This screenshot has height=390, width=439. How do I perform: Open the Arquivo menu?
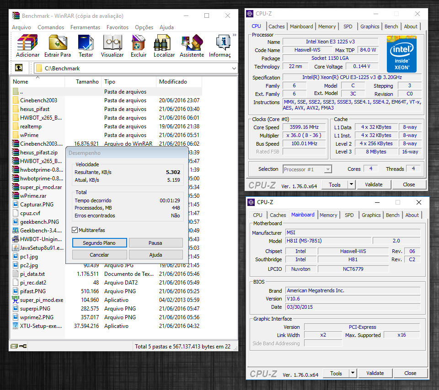pos(21,27)
